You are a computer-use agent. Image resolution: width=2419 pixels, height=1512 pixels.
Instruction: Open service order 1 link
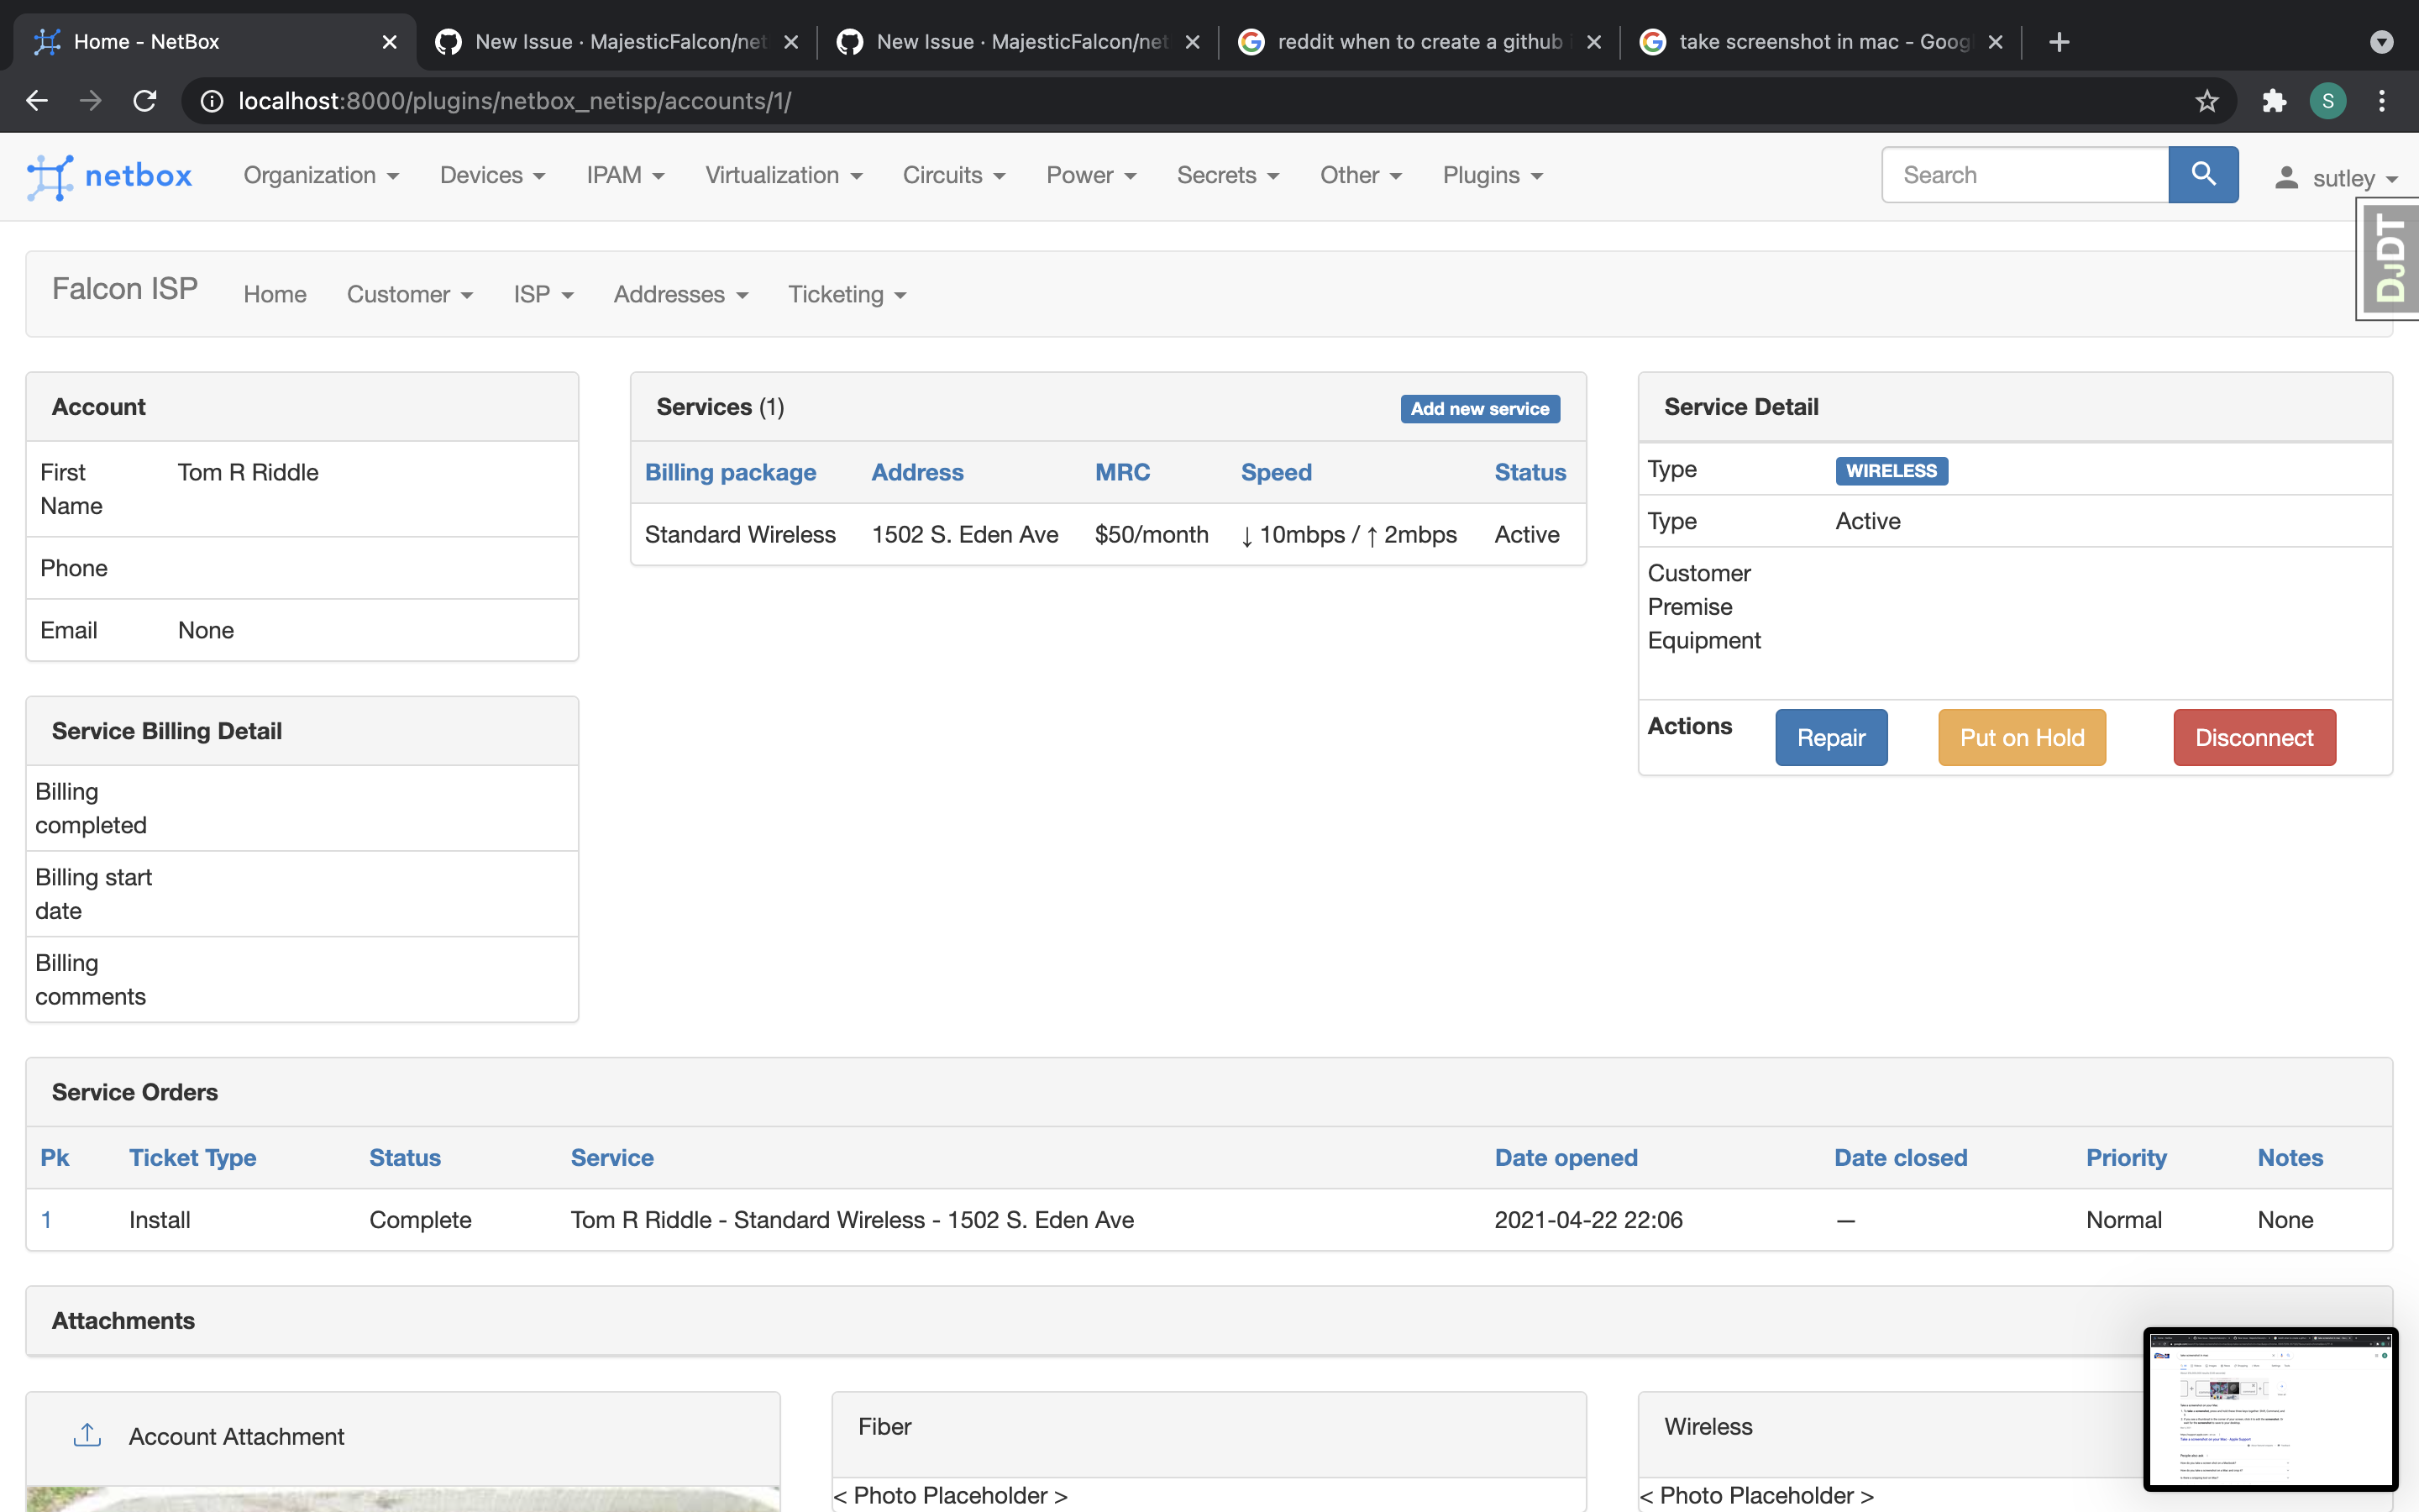coord(47,1219)
